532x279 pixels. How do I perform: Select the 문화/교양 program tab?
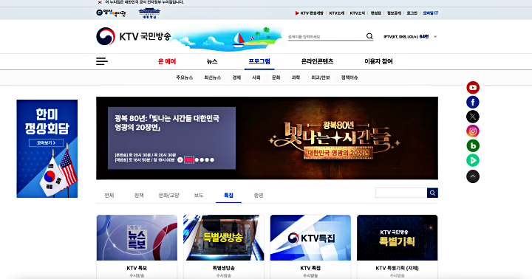pyautogui.click(x=169, y=196)
